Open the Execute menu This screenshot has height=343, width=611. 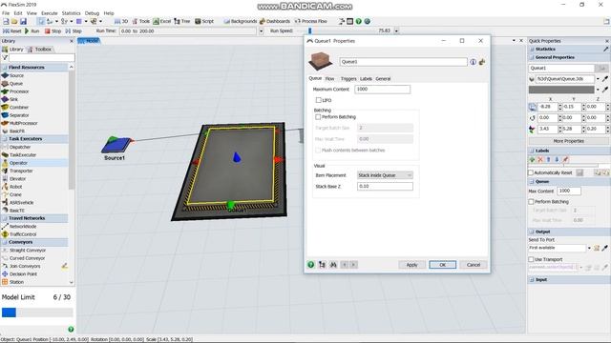click(x=49, y=13)
